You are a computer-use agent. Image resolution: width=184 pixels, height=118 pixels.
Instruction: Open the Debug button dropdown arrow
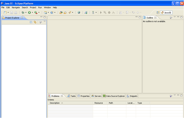(26, 12)
